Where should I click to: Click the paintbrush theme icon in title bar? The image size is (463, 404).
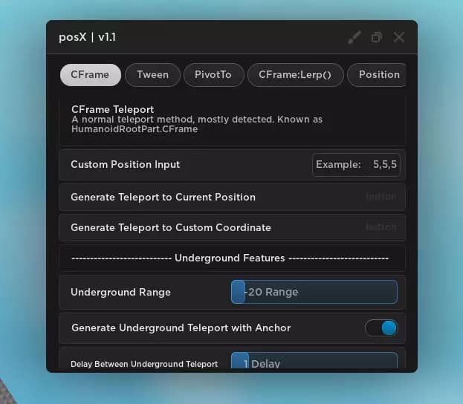[x=354, y=37]
